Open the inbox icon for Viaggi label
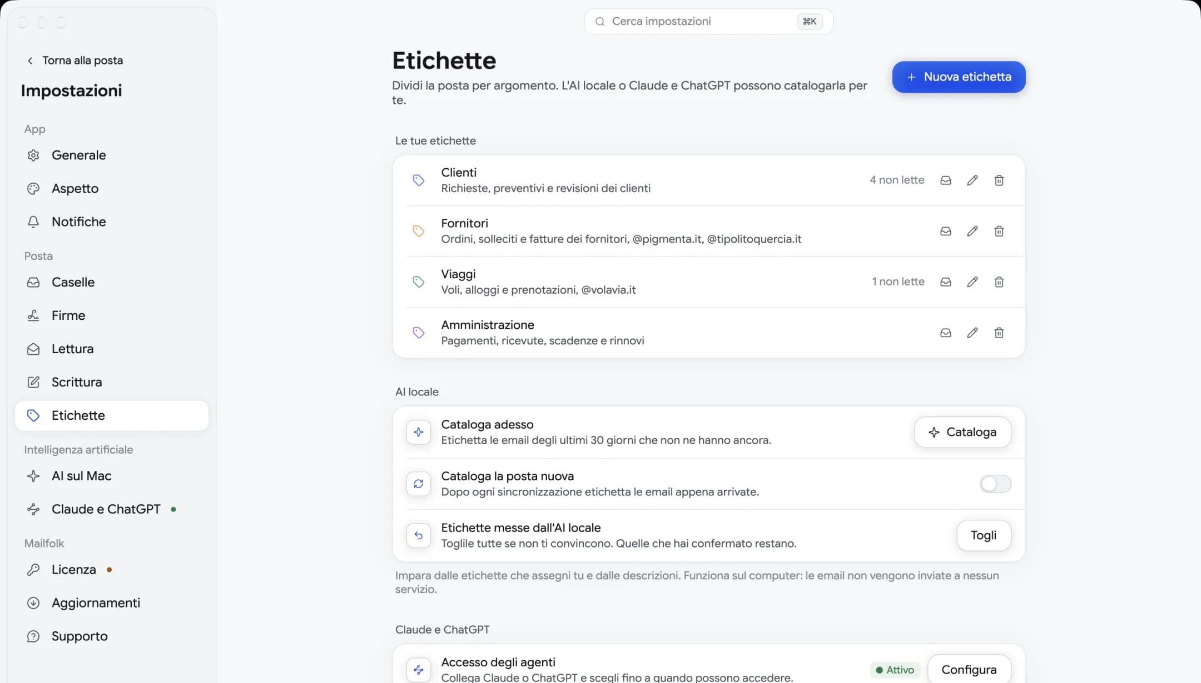 click(x=945, y=282)
